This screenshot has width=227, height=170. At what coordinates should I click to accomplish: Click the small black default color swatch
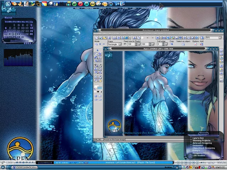98,92
